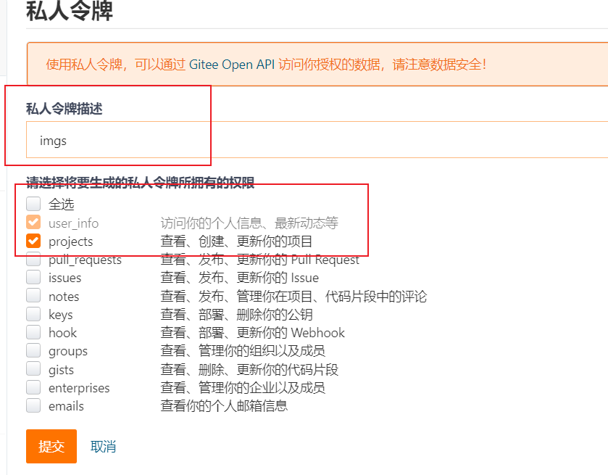608x475 pixels.
Task: Click the label text 'enterprises'
Action: click(x=79, y=388)
